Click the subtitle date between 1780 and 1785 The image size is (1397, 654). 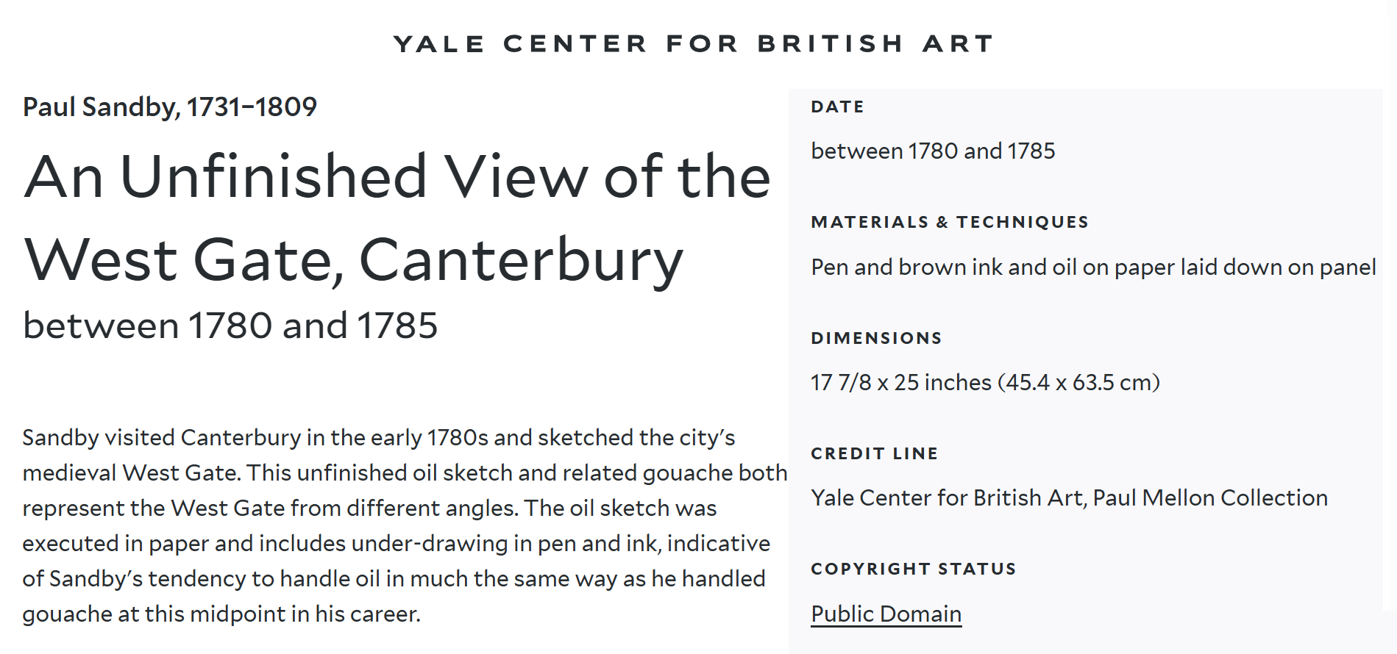(230, 326)
